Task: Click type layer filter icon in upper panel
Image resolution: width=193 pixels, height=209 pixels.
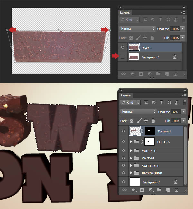Action: [160, 20]
